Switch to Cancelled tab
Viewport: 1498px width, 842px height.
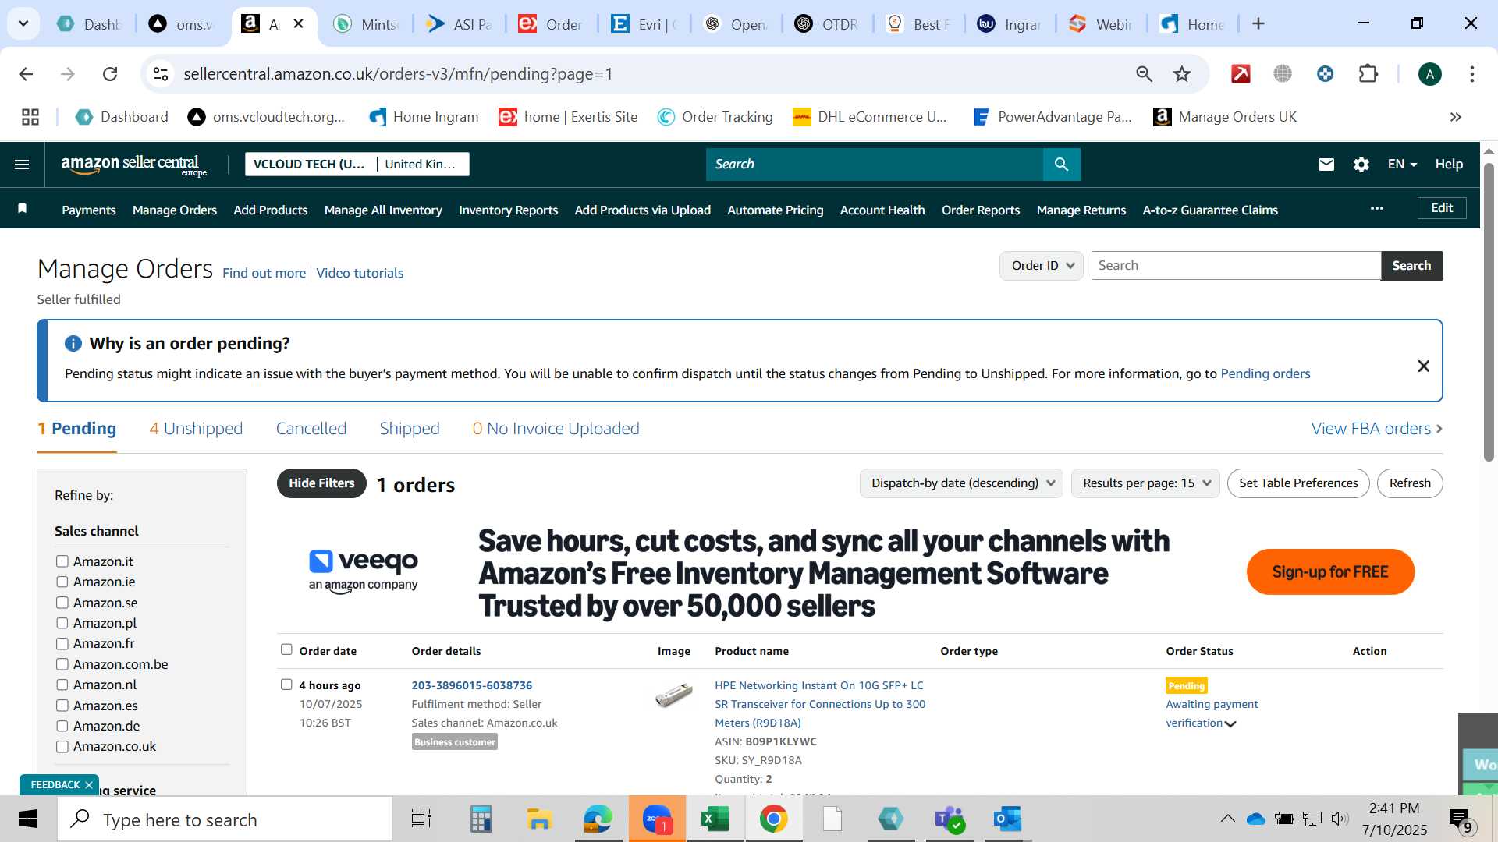click(x=311, y=429)
